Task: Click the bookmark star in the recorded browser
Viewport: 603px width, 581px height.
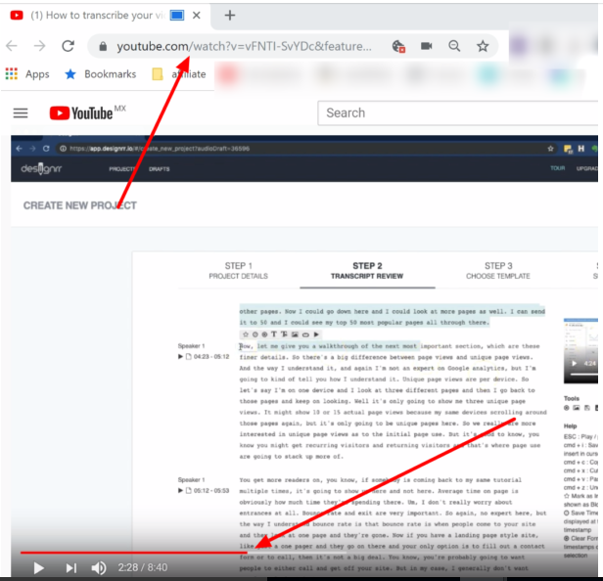Action: 550,149
